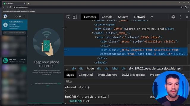Select the highlighted _3FRCZ contenteditable div

click(x=126, y=52)
